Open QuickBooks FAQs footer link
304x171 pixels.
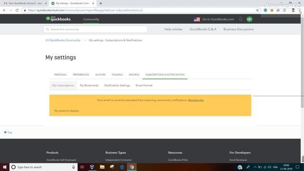[178, 160]
